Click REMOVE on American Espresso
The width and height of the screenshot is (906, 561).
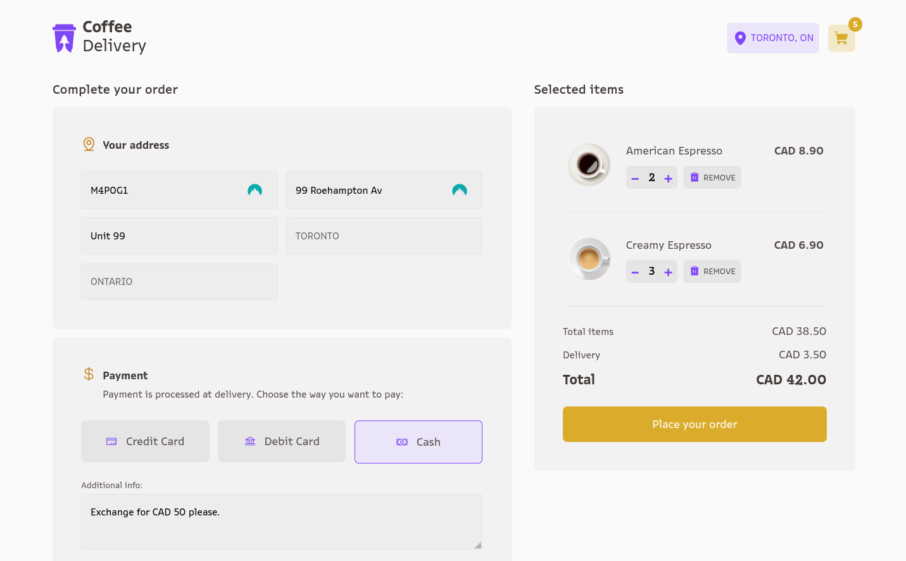[x=712, y=177]
